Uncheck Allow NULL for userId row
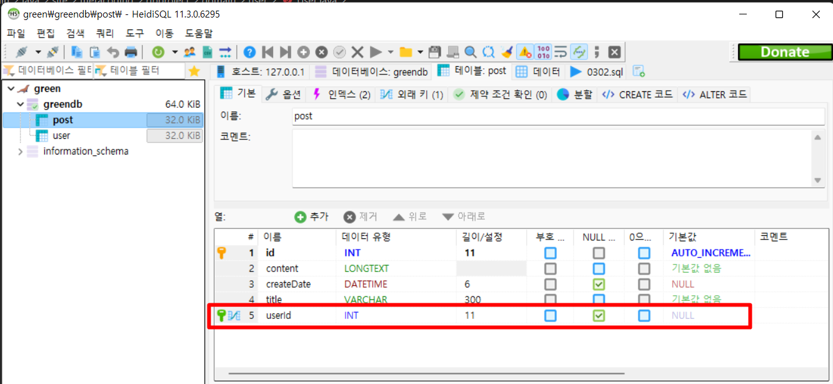The height and width of the screenshot is (384, 833). (x=599, y=316)
